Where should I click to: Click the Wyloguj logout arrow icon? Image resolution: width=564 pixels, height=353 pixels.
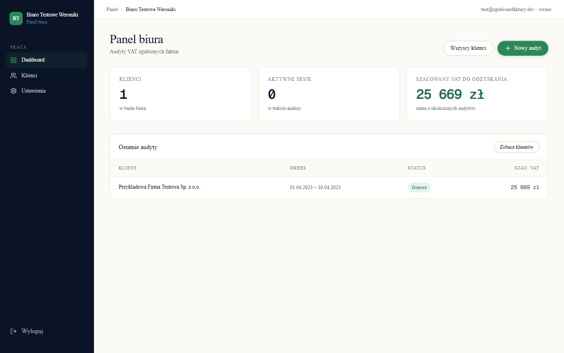[x=13, y=331]
